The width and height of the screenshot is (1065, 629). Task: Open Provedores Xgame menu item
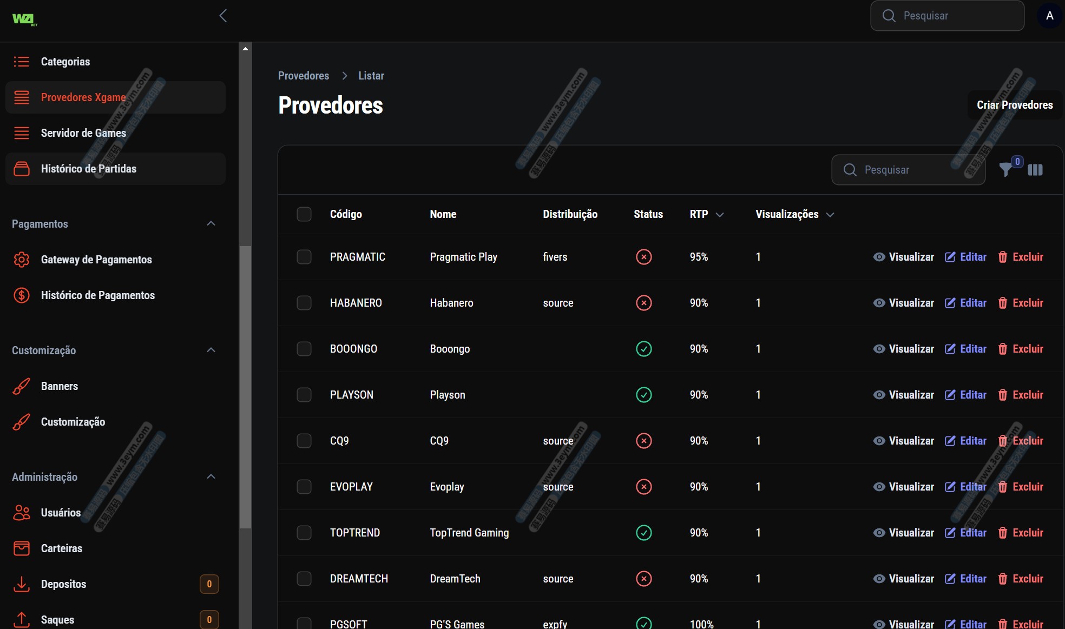[x=83, y=97]
